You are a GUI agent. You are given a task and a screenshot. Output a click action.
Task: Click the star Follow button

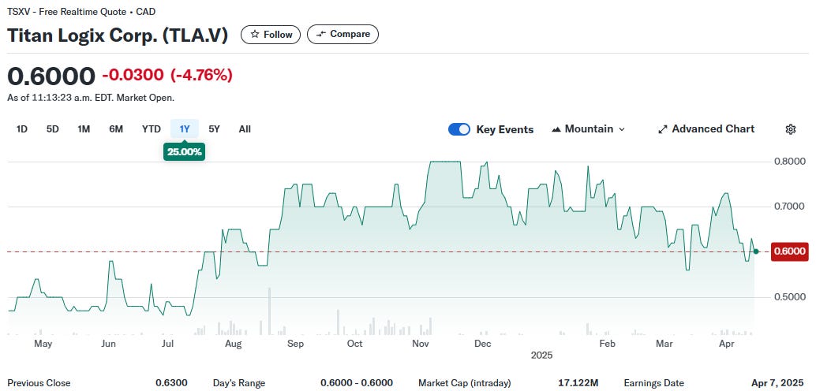[x=271, y=35]
